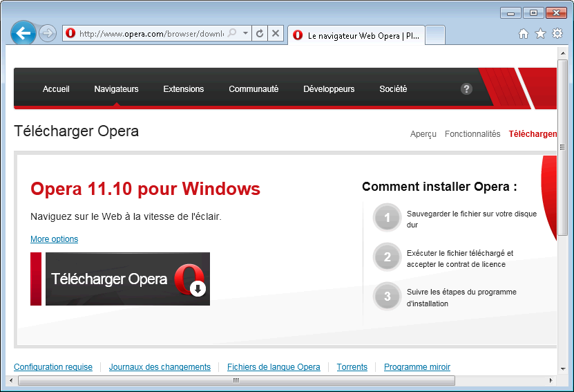Click text Sauvegarder le fichier sur votre disque
The width and height of the screenshot is (574, 392).
[x=472, y=214]
